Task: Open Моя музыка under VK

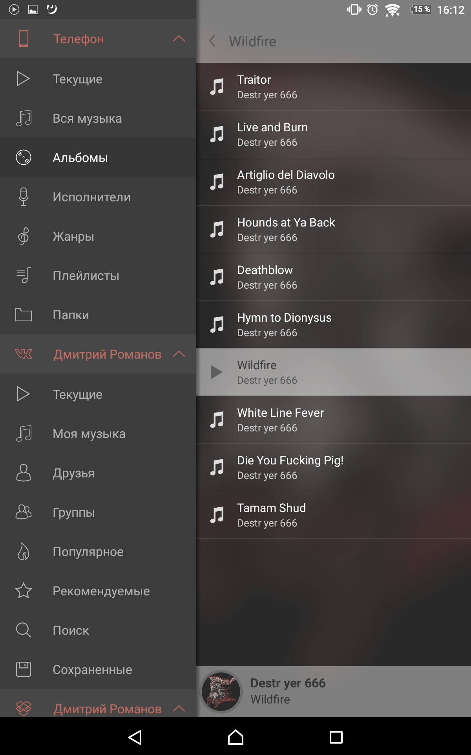Action: point(98,433)
